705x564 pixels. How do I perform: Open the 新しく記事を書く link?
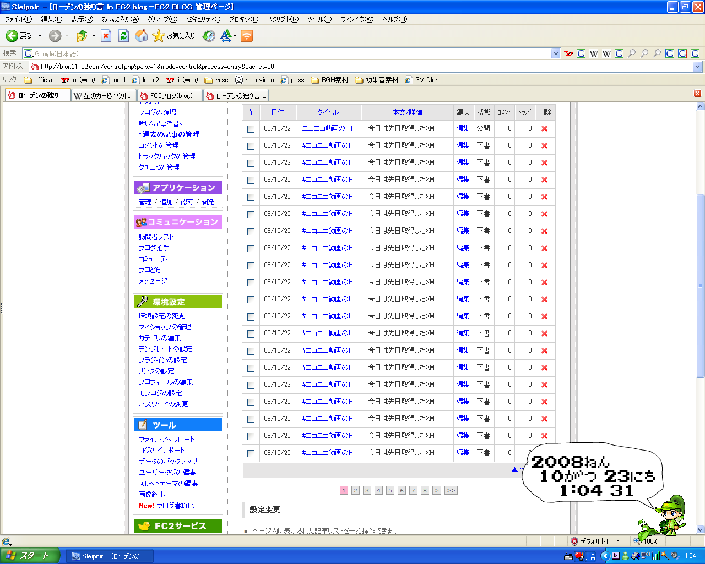(161, 123)
